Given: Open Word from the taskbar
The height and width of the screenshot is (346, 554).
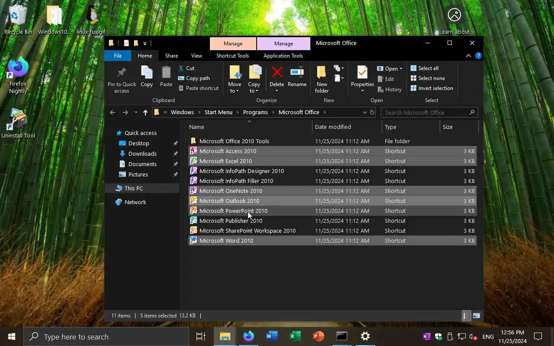Looking at the screenshot, I should point(272,336).
